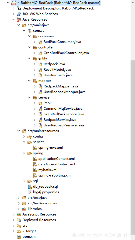Click the Java Resources icon
Image resolution: width=135 pixels, height=240 pixels.
pyautogui.click(x=19, y=19)
